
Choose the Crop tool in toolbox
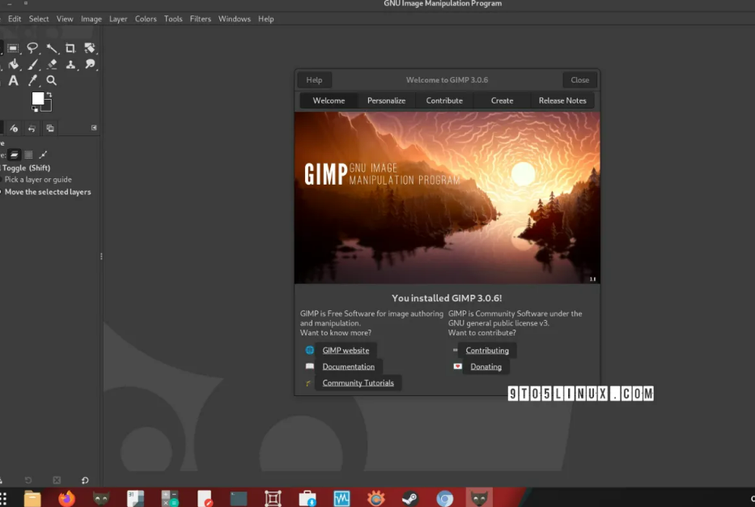[x=70, y=49]
